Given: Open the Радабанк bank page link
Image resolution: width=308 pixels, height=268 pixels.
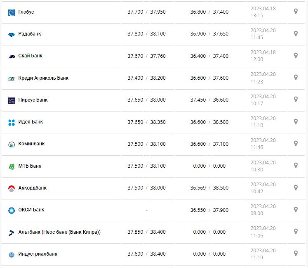Looking at the screenshot, I should (x=30, y=34).
